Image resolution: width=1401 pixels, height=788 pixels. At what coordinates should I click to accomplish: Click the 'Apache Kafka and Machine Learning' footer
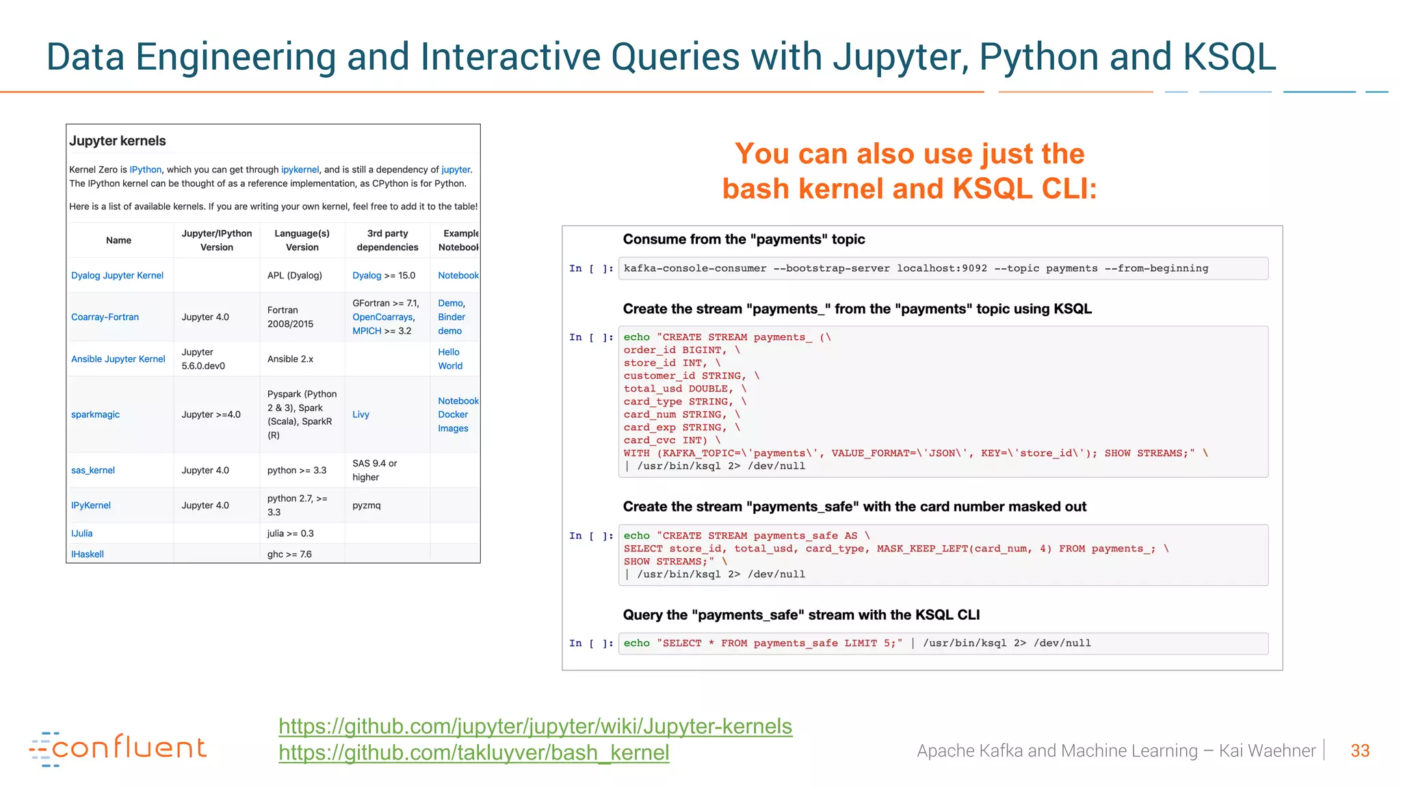point(1116,751)
